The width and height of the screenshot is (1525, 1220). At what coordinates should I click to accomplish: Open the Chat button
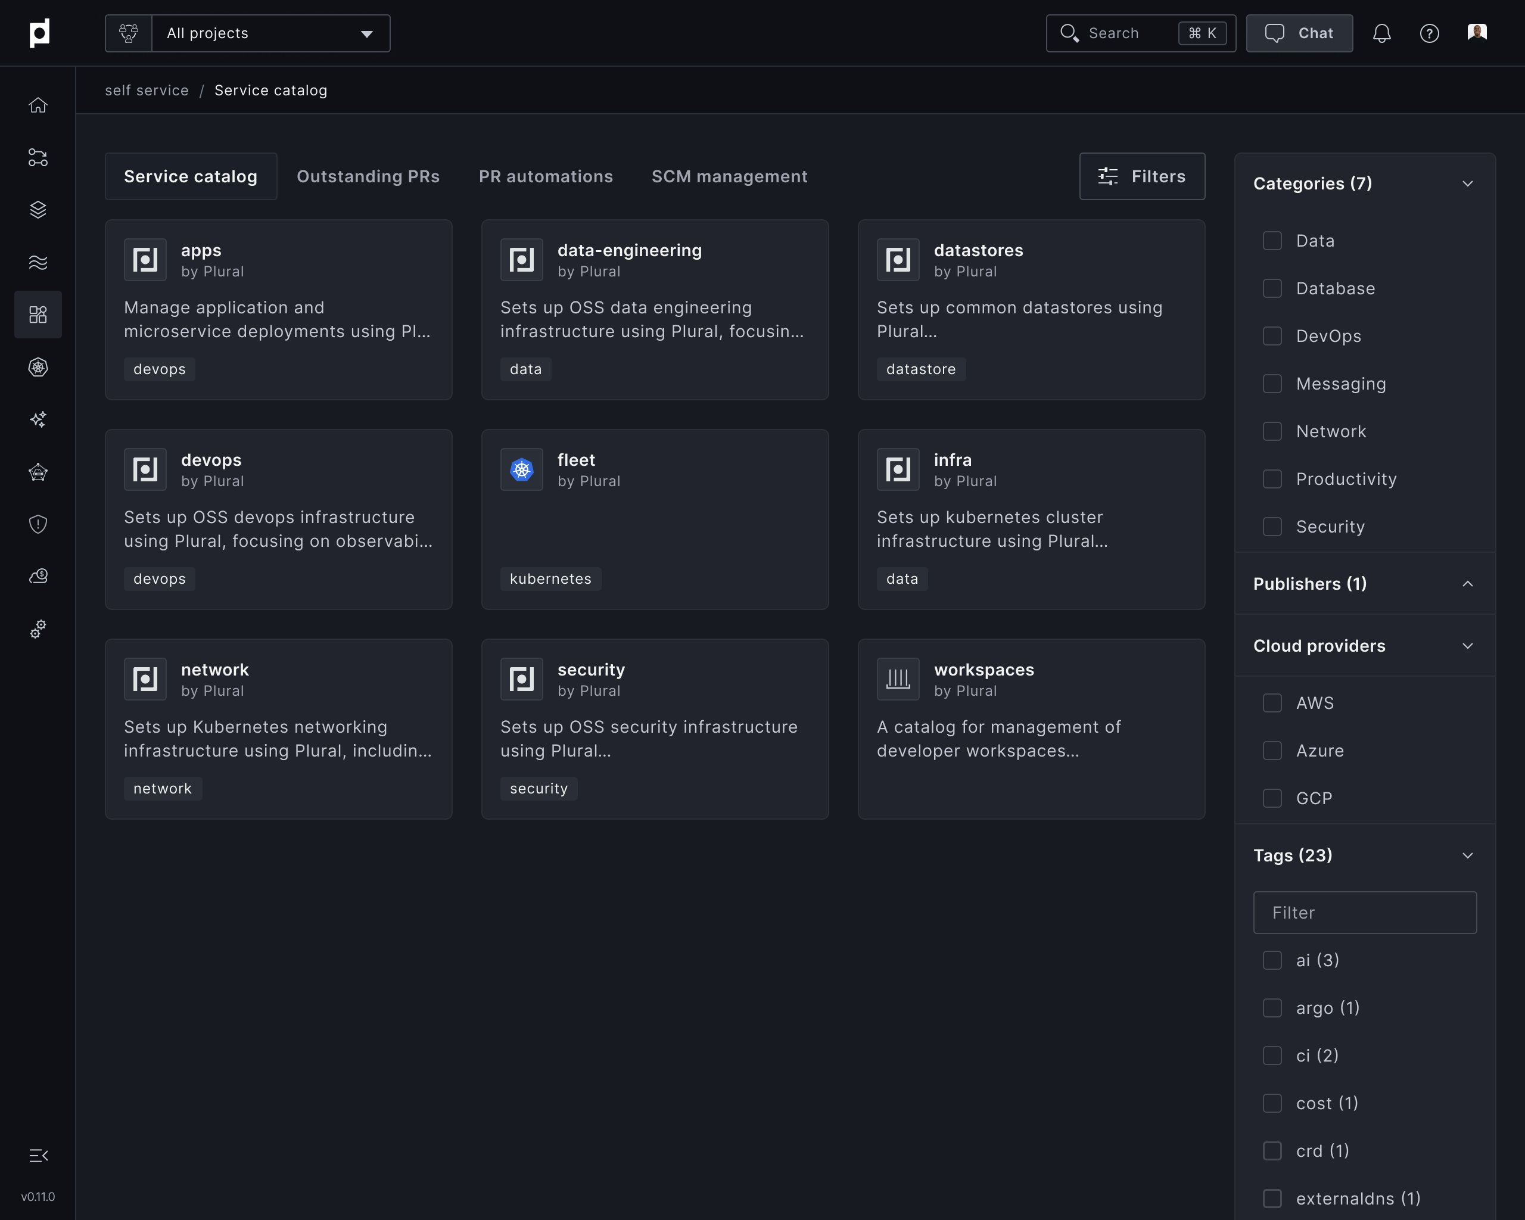(x=1299, y=33)
